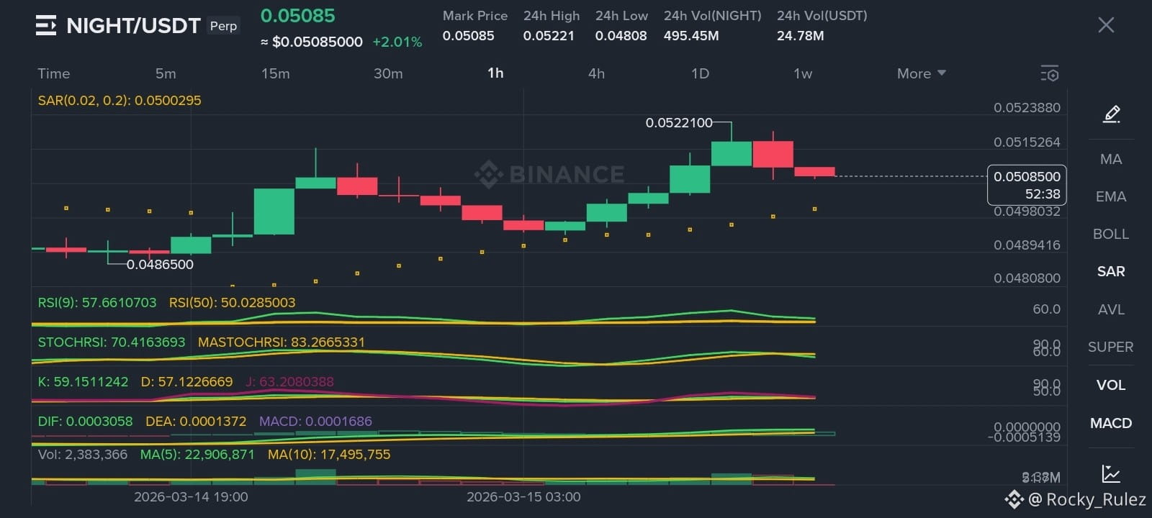This screenshot has height=518, width=1152.
Task: Toggle the SUPER indicator
Action: click(x=1111, y=347)
